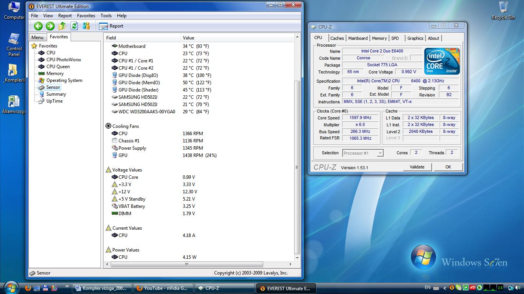This screenshot has height=294, width=524.
Task: Select the GPU Diode (MemIO) row
Action: pyautogui.click(x=199, y=82)
